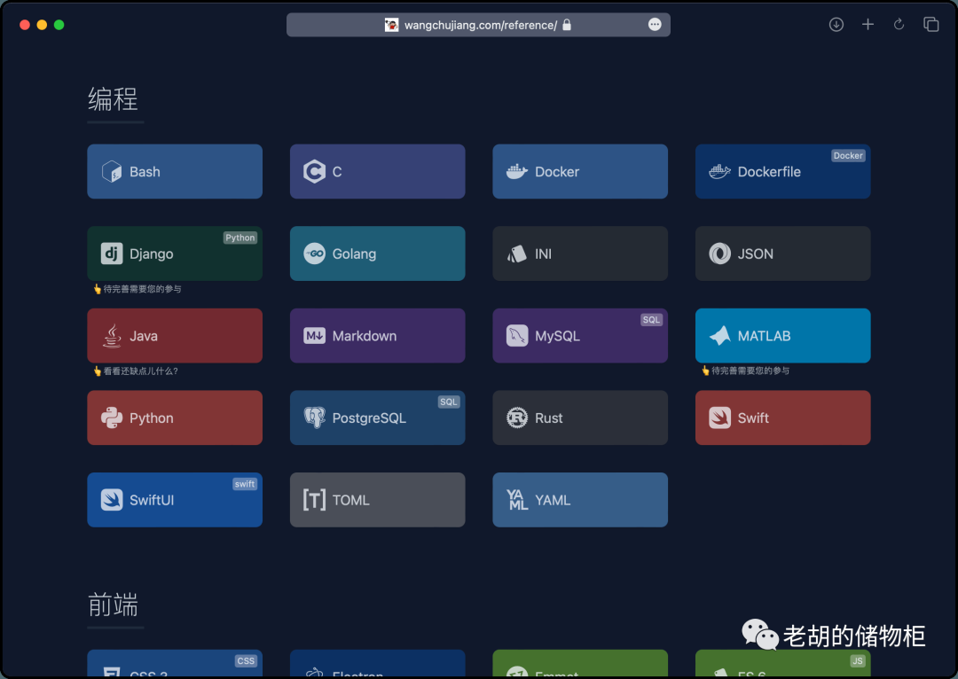
Task: Click the 前端 section heading
Action: coord(113,605)
